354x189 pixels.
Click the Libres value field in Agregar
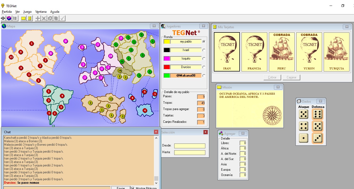pyautogui.click(x=243, y=143)
